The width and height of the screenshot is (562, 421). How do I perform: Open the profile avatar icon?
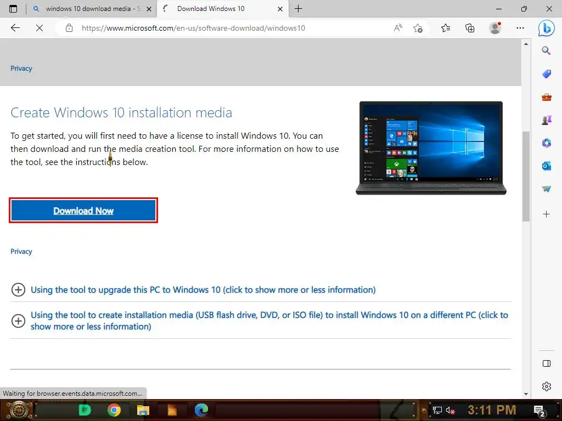click(495, 28)
